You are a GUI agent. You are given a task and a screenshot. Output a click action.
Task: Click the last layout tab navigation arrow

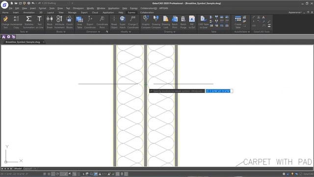click(11, 169)
